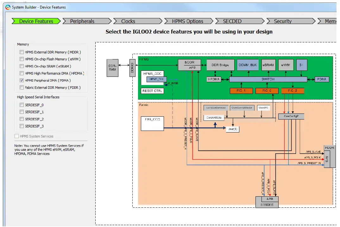Click the RESET CTRL block
Screen dimensions: 340x227
tap(152, 91)
